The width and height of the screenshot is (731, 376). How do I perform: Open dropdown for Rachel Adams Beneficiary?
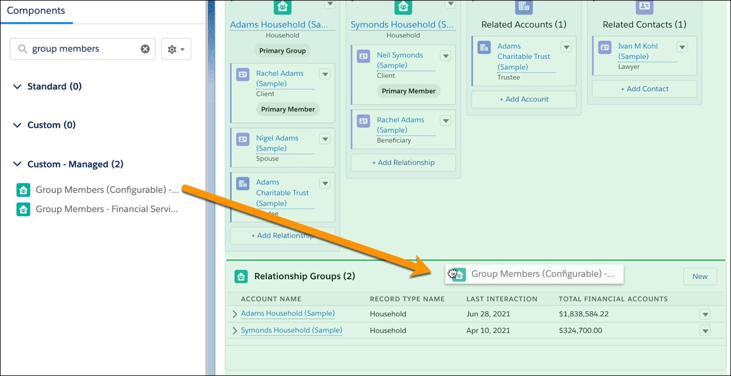(445, 121)
